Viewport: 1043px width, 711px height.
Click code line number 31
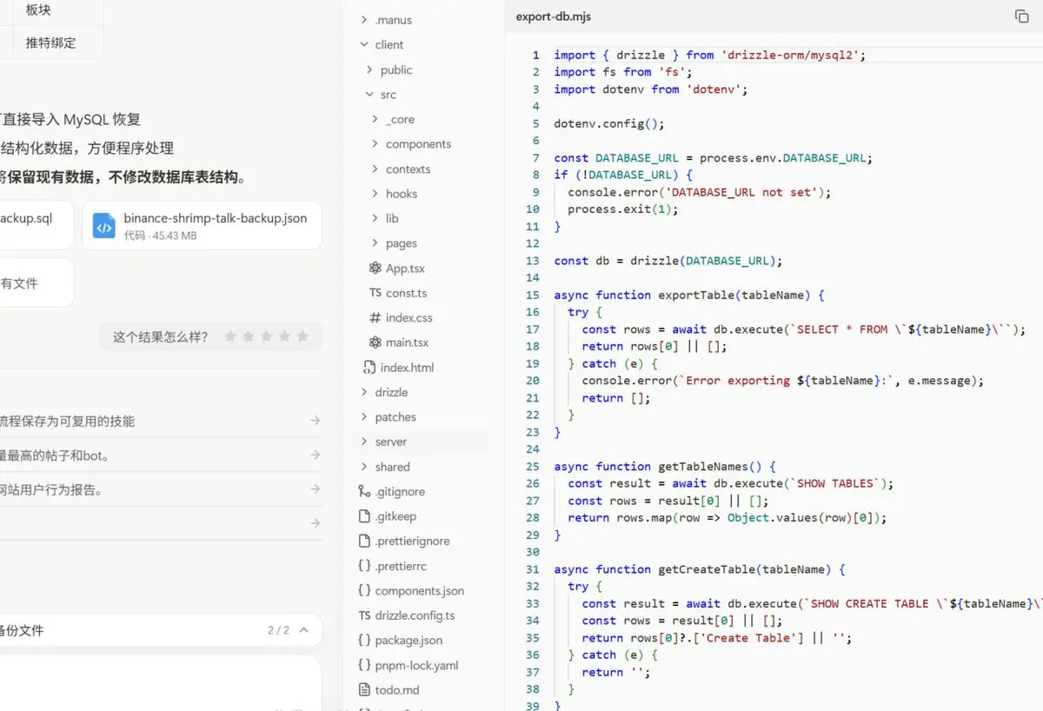tap(533, 569)
